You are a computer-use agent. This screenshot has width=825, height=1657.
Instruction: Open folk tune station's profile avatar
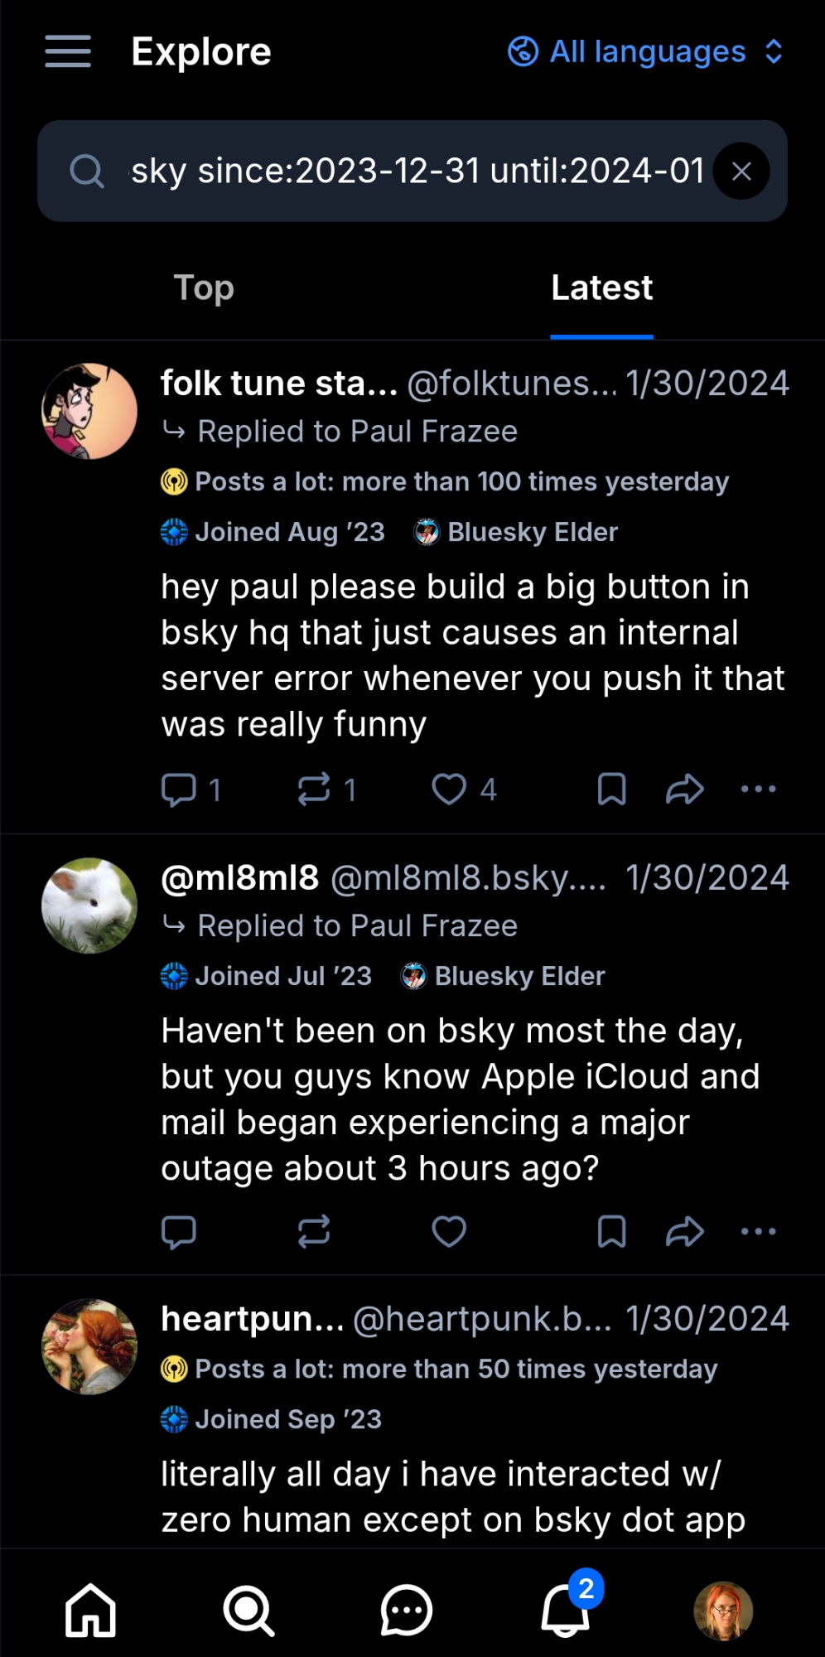pos(89,411)
